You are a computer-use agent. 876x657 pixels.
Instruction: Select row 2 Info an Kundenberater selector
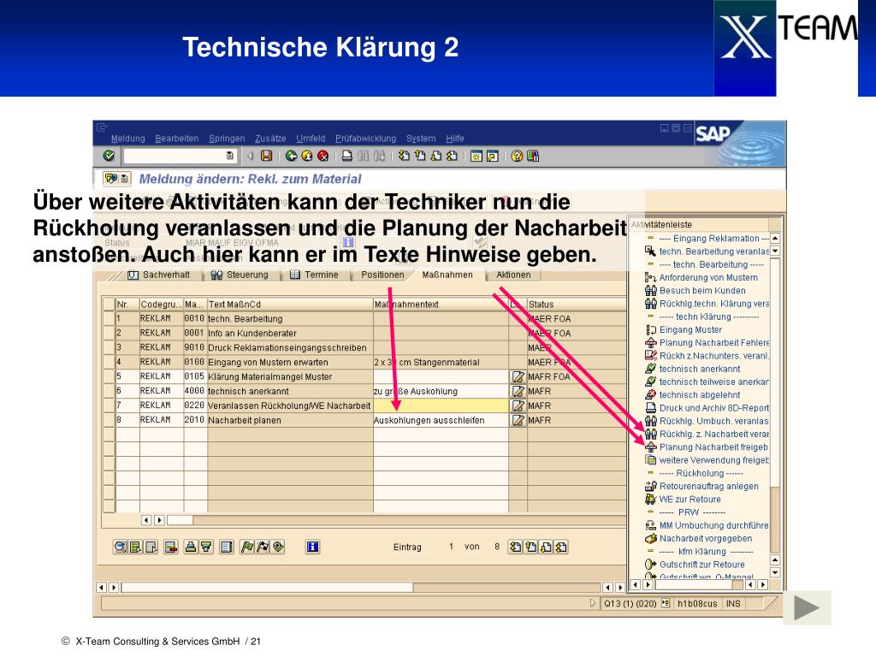tap(109, 333)
